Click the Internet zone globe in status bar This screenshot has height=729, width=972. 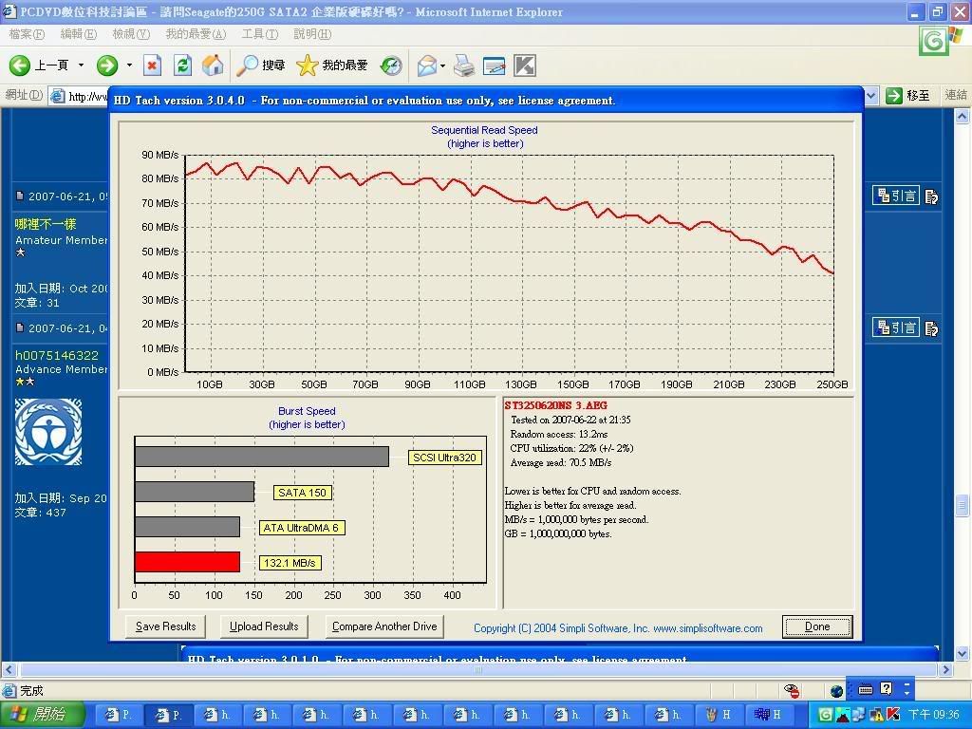click(836, 691)
